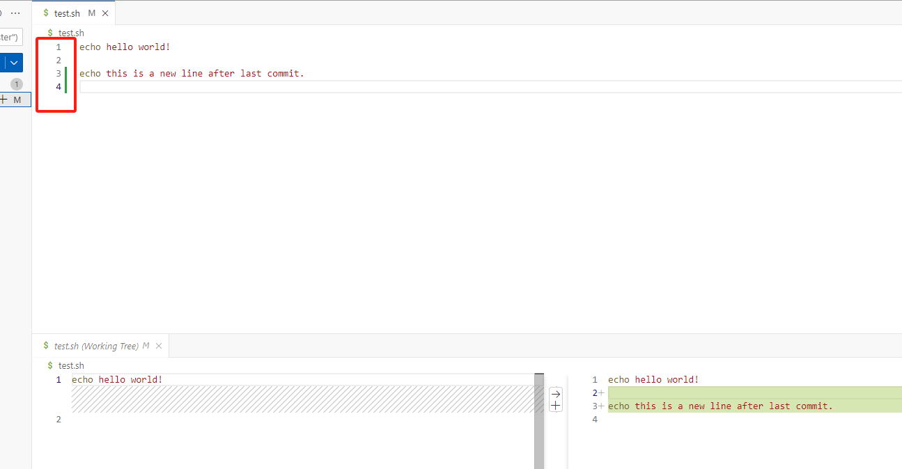The image size is (902, 469).
Task: Click the shell icon in the breadcrumb bar
Action: click(x=49, y=33)
